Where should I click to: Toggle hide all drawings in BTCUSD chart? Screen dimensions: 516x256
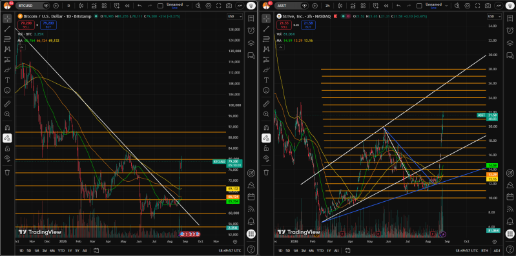point(7,159)
